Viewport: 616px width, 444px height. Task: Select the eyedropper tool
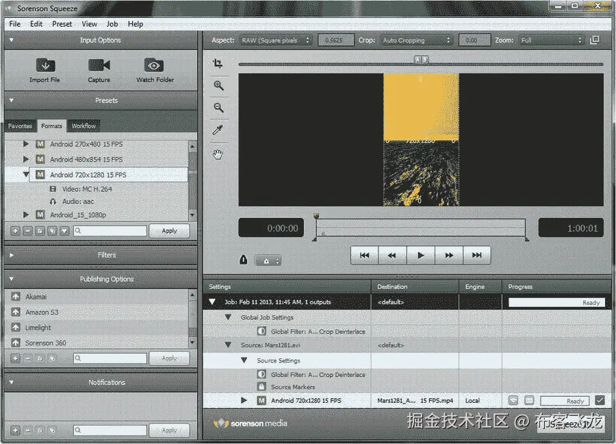(218, 129)
